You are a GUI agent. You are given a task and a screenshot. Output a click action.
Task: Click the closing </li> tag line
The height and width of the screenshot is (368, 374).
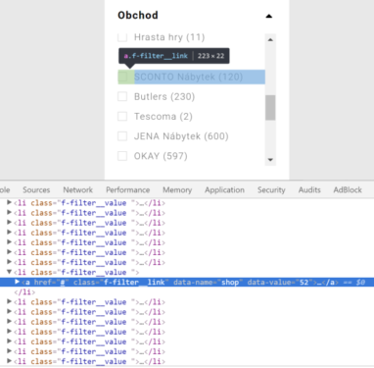point(24,291)
